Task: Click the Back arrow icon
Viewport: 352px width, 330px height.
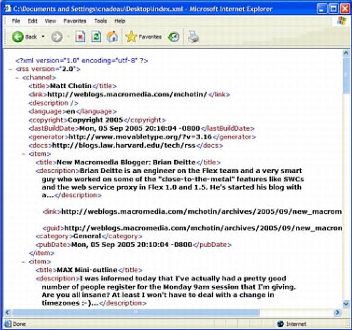Action: [x=18, y=37]
